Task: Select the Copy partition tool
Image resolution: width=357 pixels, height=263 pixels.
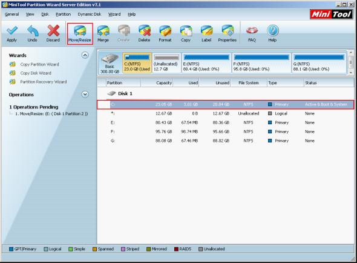Action: [x=186, y=33]
